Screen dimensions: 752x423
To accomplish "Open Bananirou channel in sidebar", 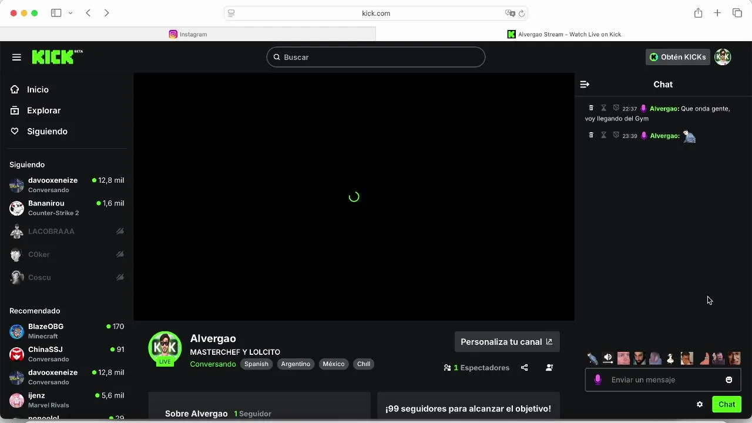I will click(67, 208).
